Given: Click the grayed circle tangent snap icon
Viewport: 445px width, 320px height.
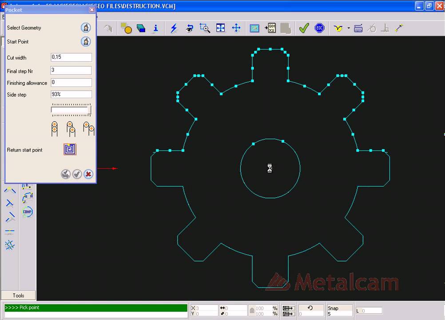Looking at the screenshot, I should coord(371,28).
